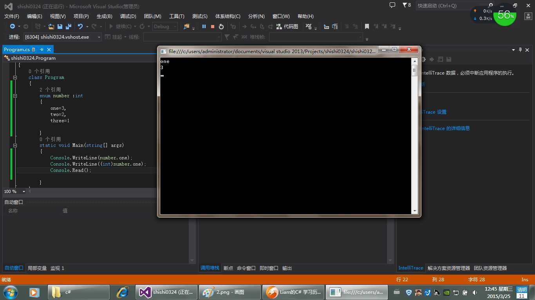This screenshot has width=535, height=300.
Task: Open the feedback speech bubble icon
Action: (x=392, y=5)
